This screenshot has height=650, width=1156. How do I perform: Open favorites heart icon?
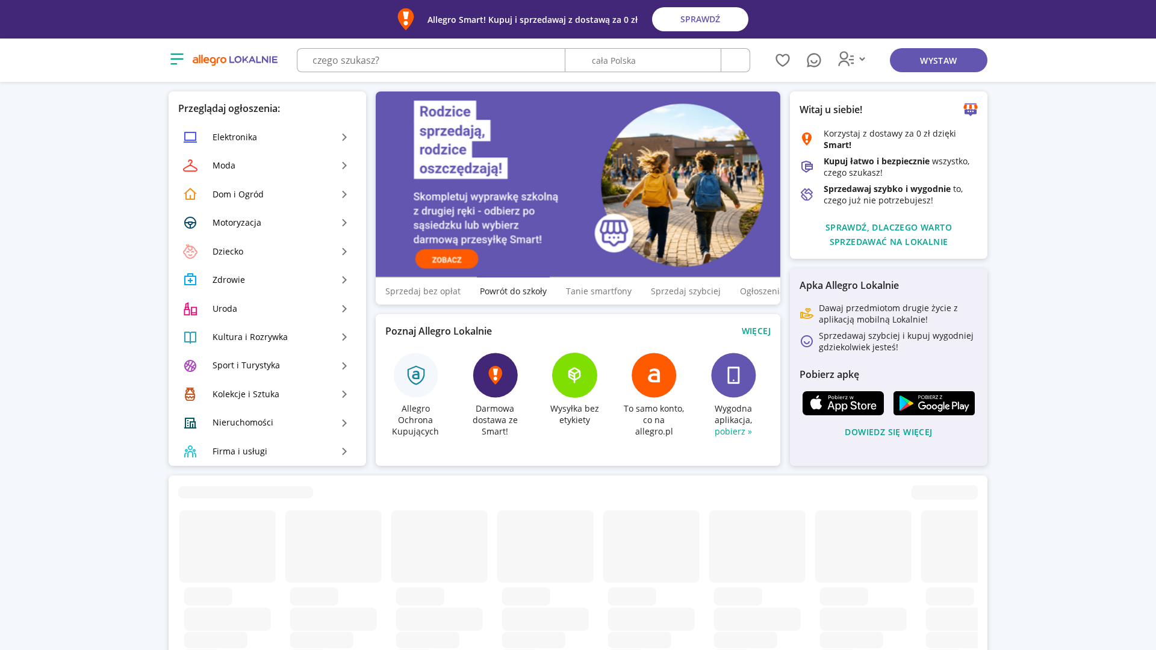pos(783,60)
